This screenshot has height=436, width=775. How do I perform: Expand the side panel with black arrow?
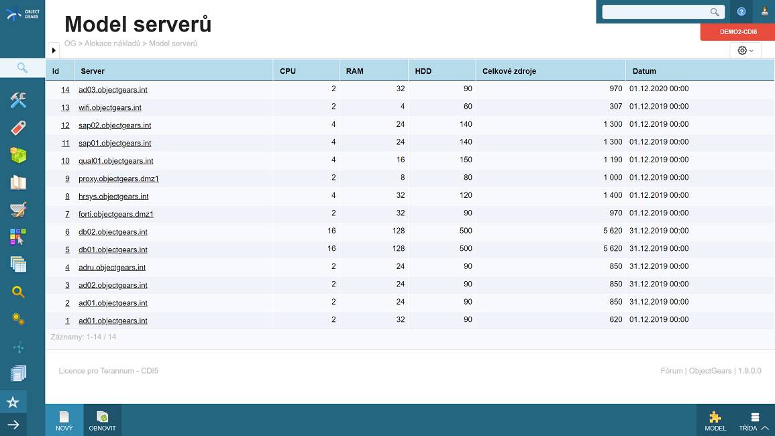tap(54, 50)
